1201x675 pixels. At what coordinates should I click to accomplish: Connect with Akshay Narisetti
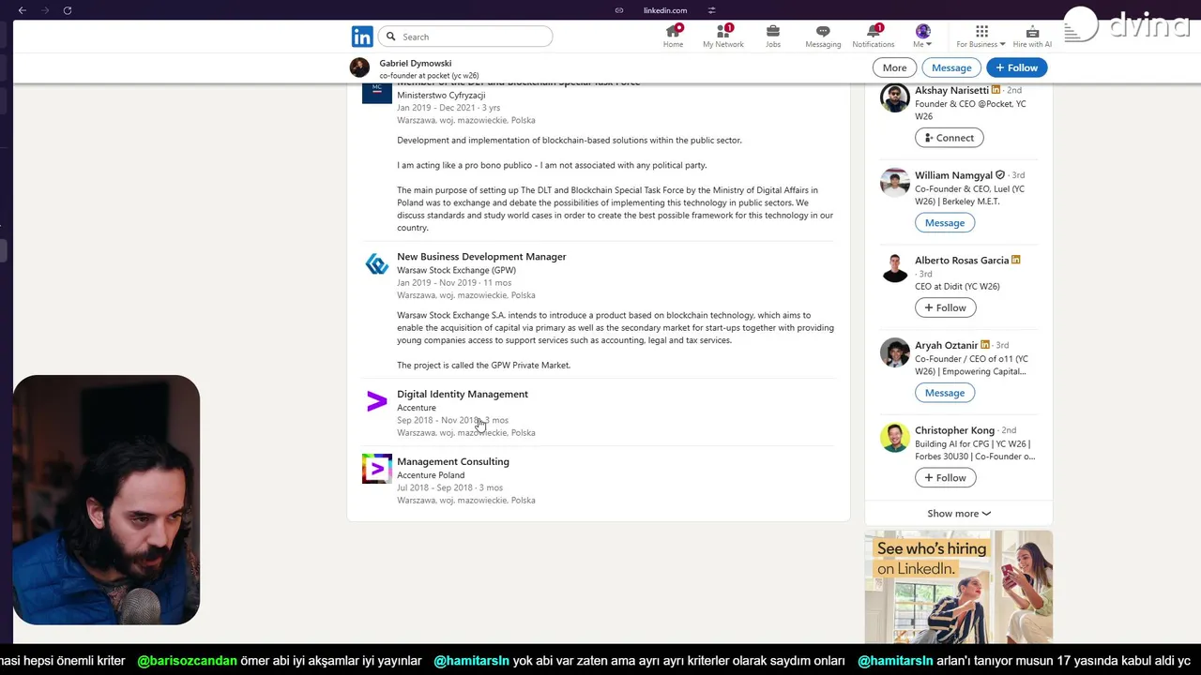949,138
